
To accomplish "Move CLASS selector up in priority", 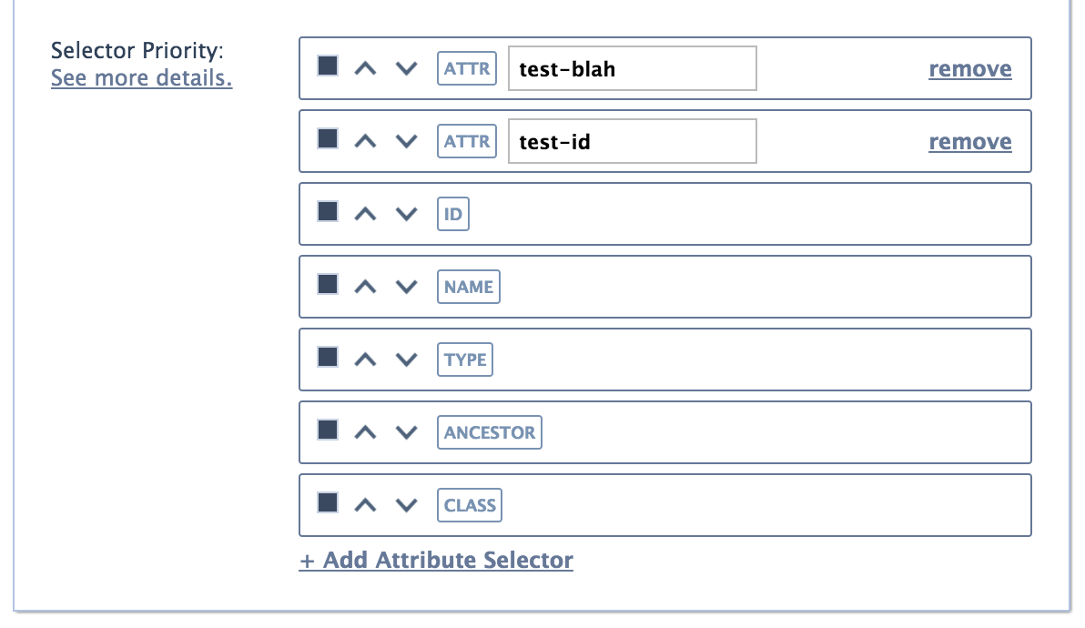I will (x=365, y=505).
